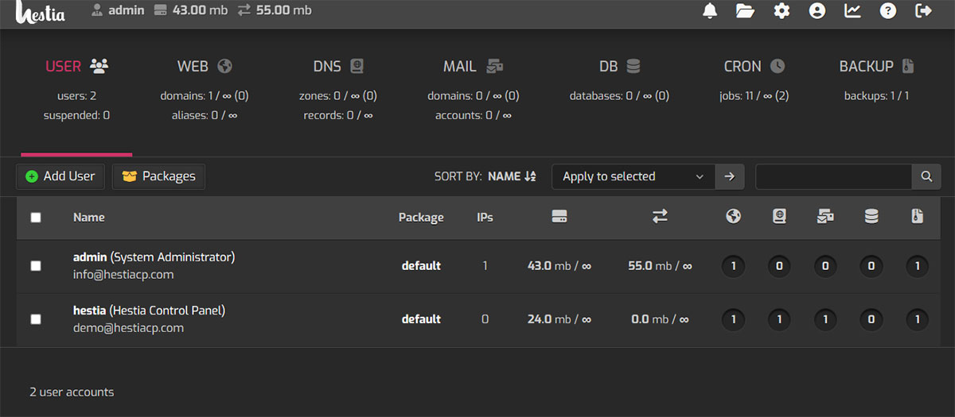Screen dimensions: 955x417
Task: Click the Hestia logo
Action: tap(40, 11)
